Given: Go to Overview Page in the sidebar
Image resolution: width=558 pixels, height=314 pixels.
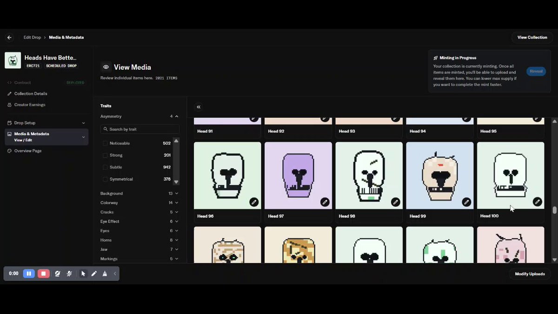Looking at the screenshot, I should tap(27, 151).
